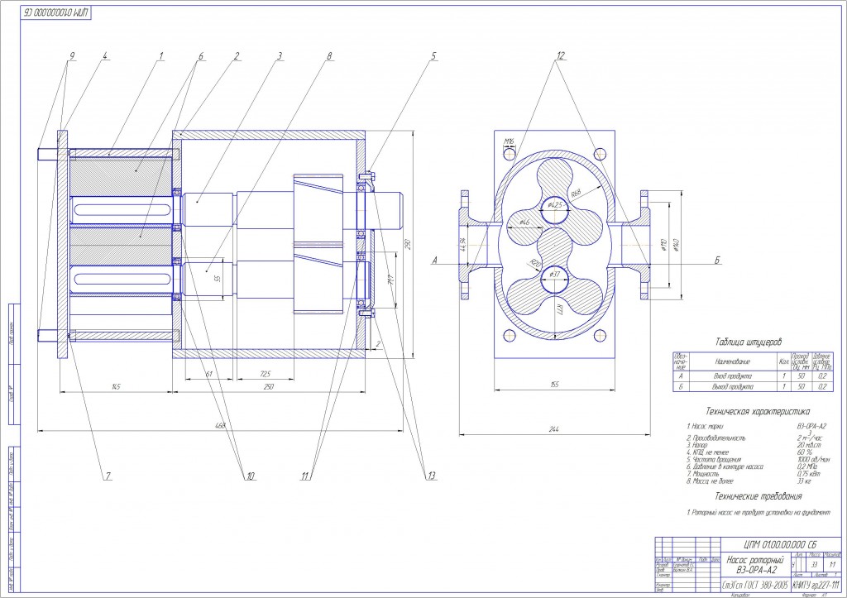
Task: Click the ø46 diameter dimension
Action: pyautogui.click(x=524, y=222)
